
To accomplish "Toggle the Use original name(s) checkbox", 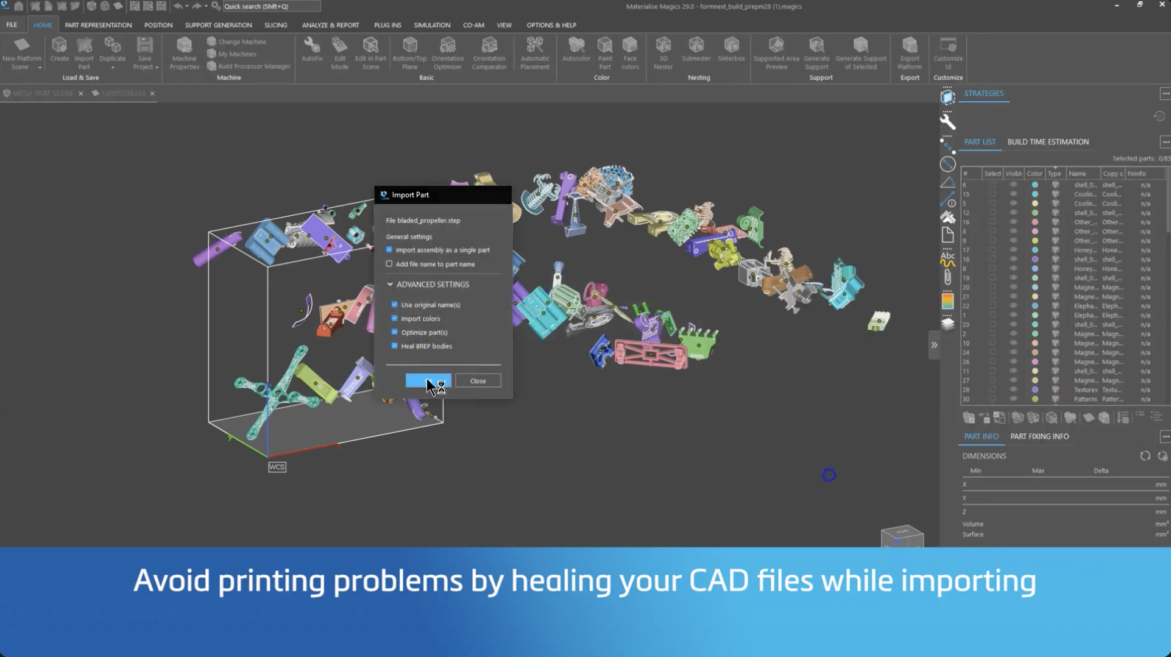I will coord(394,305).
